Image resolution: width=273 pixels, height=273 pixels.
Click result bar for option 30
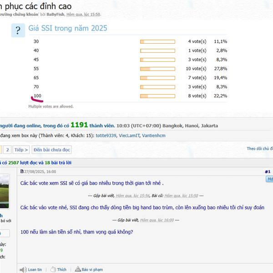tap(157, 41)
